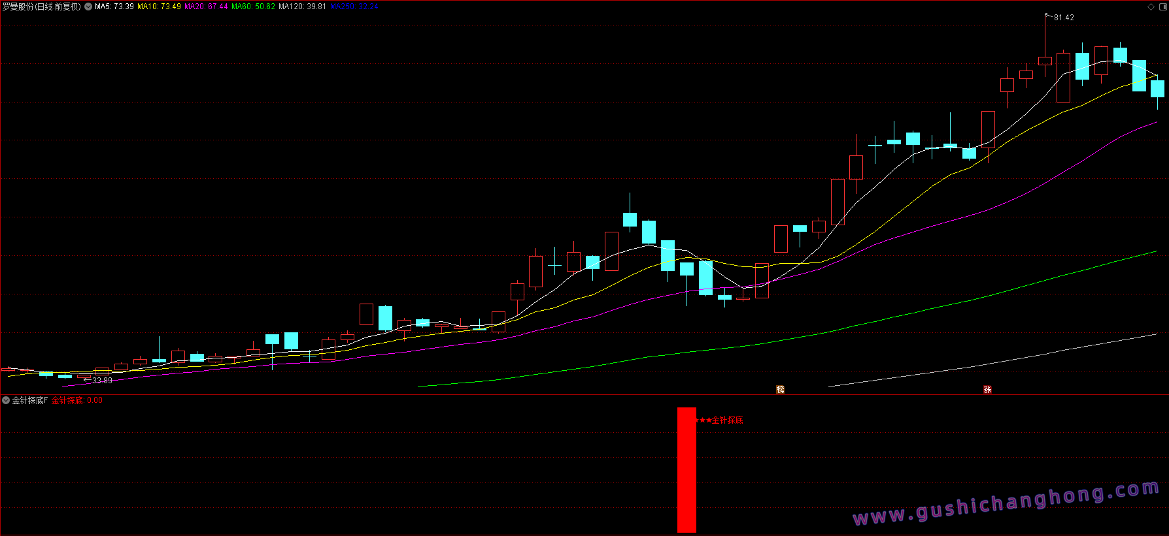Select the yellow MA10: 73.49 label
1169x536 pixels.
[159, 7]
